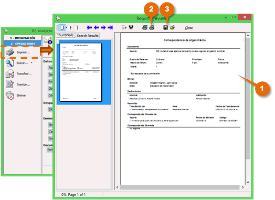The image size is (275, 200).
Task: Click the Eliminar delete operation
Action: click(16, 95)
